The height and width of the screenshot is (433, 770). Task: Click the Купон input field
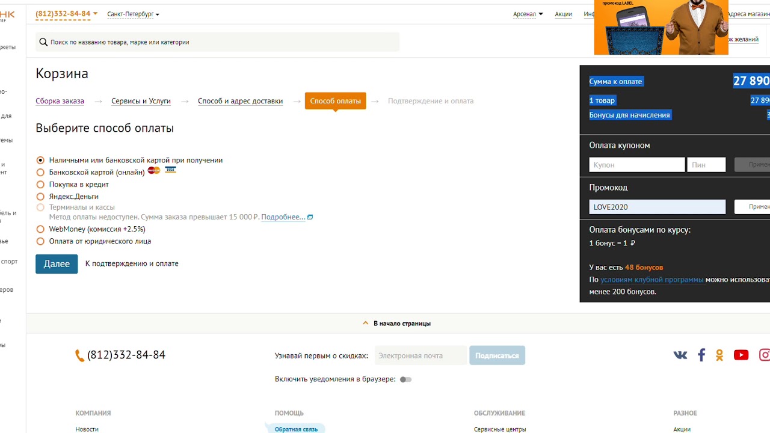[637, 165]
